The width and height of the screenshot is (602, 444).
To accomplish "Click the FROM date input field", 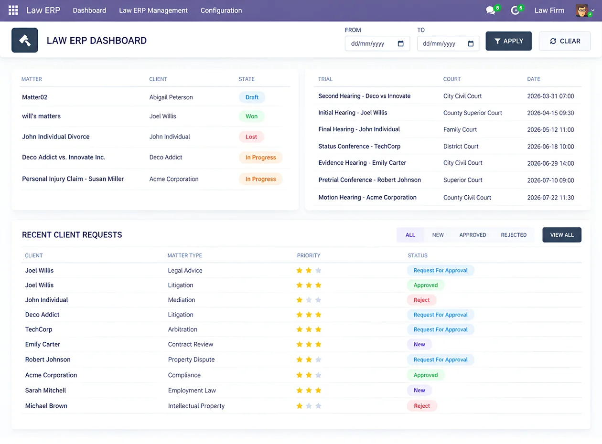I will pyautogui.click(x=377, y=43).
